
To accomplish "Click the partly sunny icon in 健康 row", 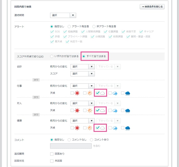I will pyautogui.click(x=90, y=128).
